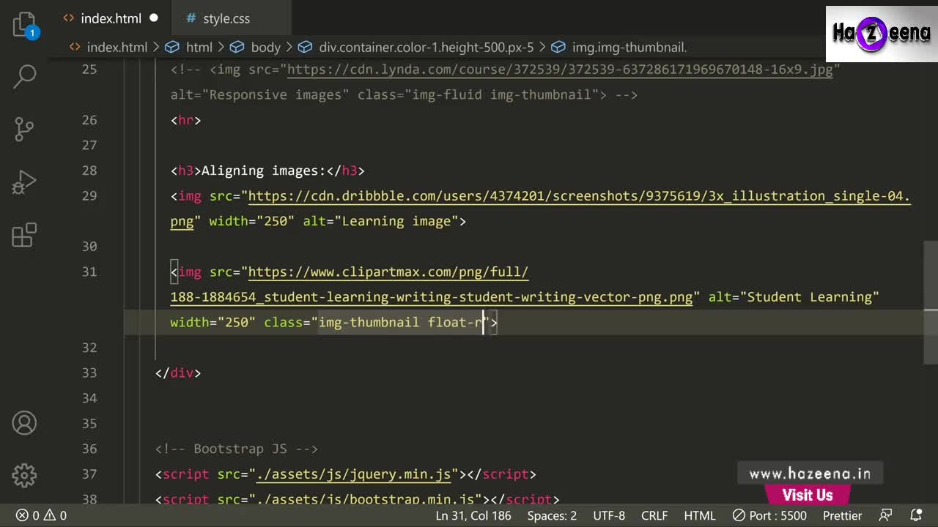This screenshot has width=938, height=527.
Task: Click the "Student Learning" alt value
Action: (810, 297)
